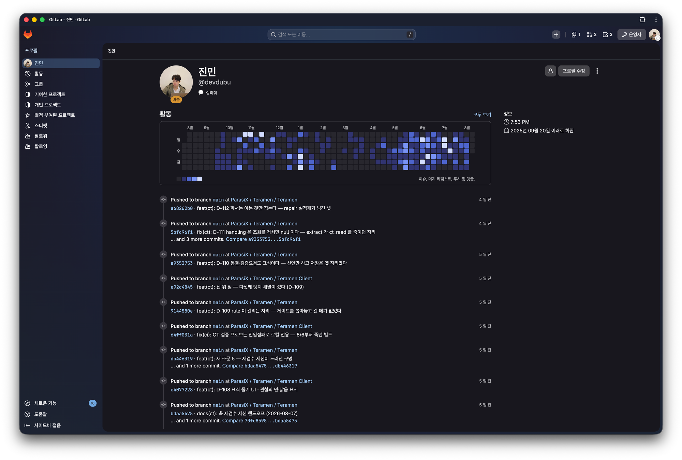
Task: Click the search or go to field
Action: (341, 34)
